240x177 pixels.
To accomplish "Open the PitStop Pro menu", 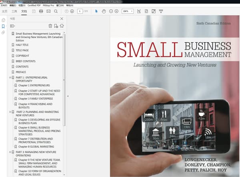I will click(x=48, y=5).
